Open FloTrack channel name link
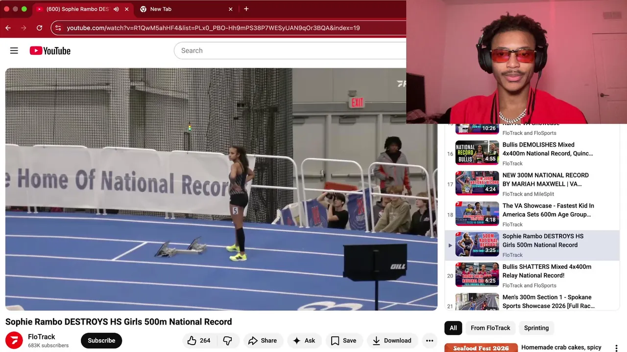 pos(42,337)
